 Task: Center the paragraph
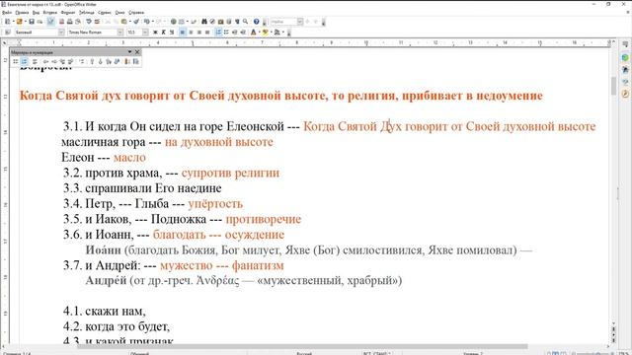191,33
